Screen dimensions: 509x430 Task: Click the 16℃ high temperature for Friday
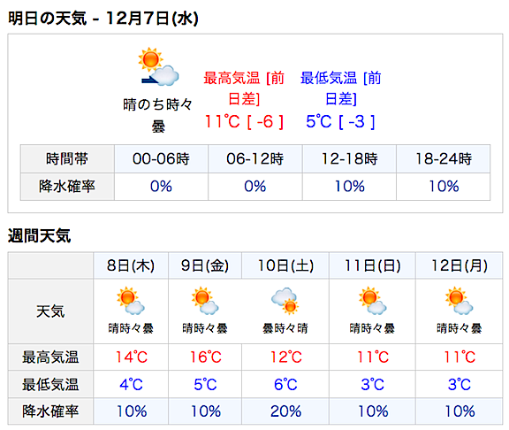pos(205,357)
